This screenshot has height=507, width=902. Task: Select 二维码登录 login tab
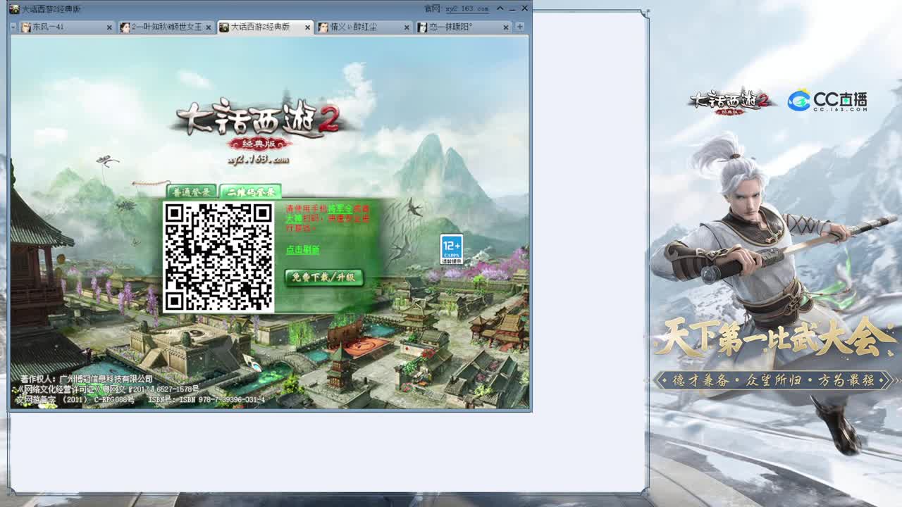[x=250, y=192]
